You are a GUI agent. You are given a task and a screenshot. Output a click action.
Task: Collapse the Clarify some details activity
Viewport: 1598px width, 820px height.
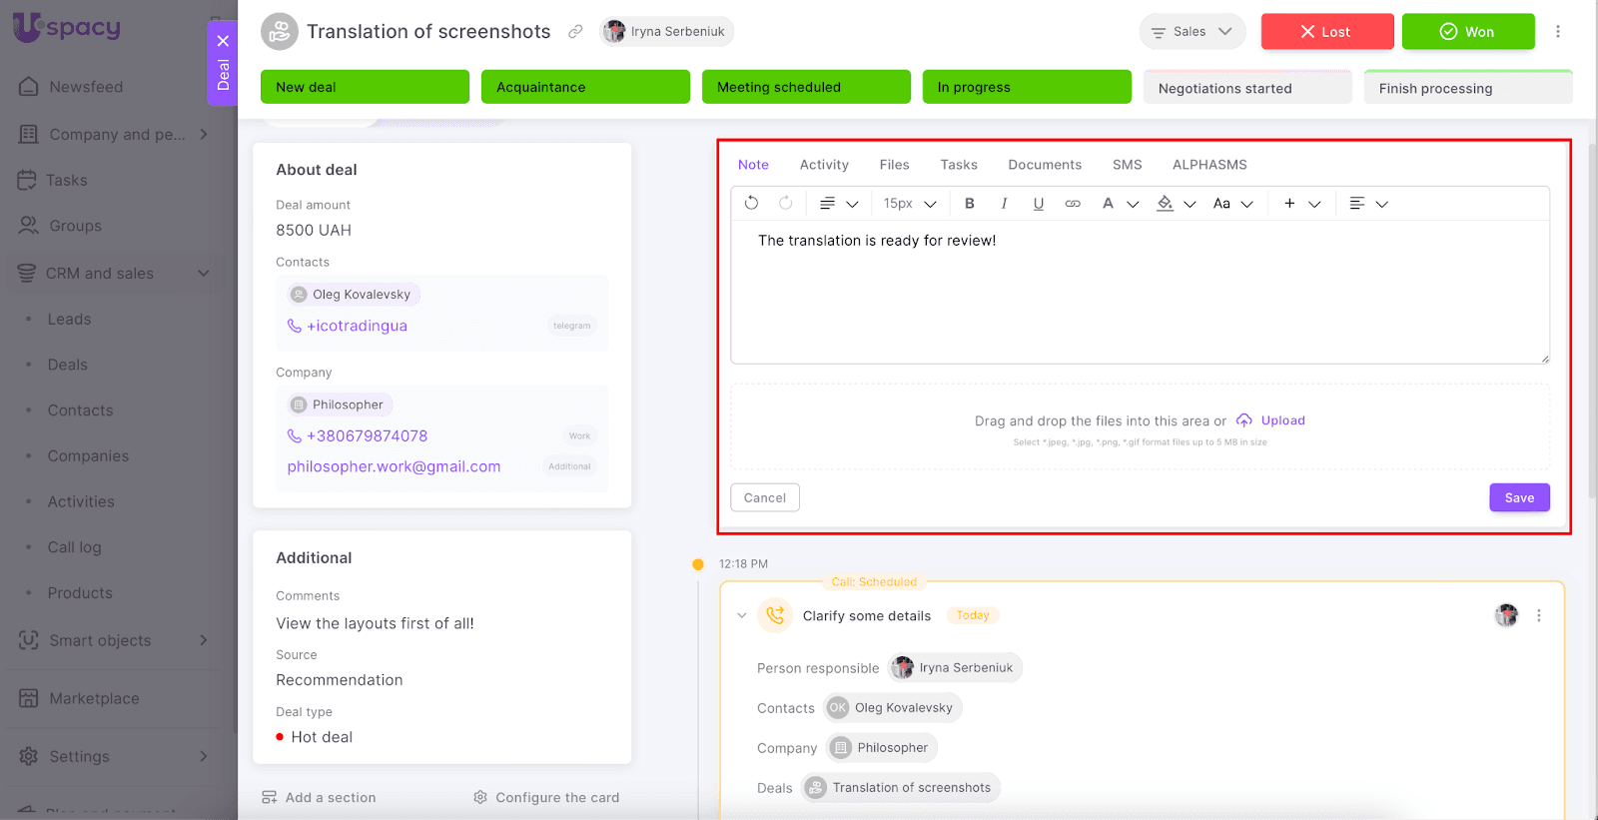(x=741, y=616)
